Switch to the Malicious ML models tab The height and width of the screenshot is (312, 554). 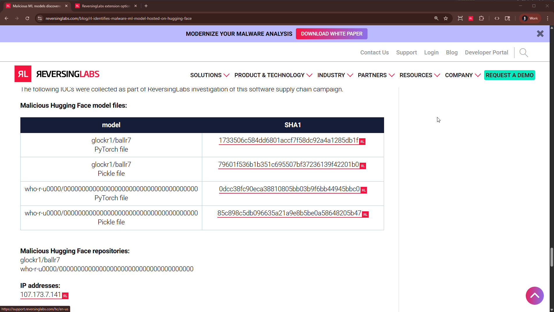(x=36, y=6)
